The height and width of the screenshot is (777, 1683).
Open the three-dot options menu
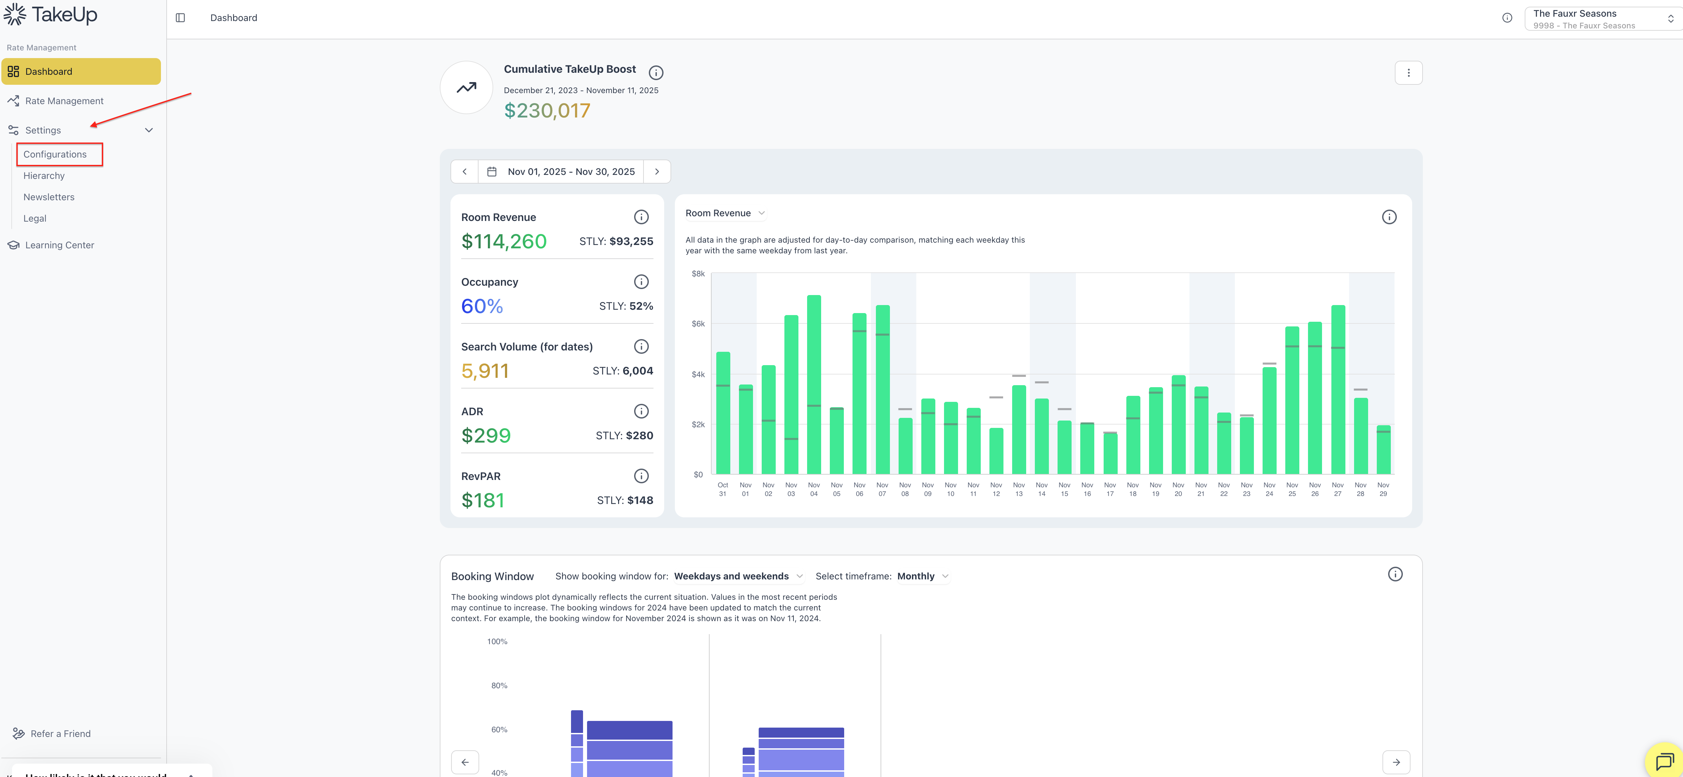click(1408, 73)
